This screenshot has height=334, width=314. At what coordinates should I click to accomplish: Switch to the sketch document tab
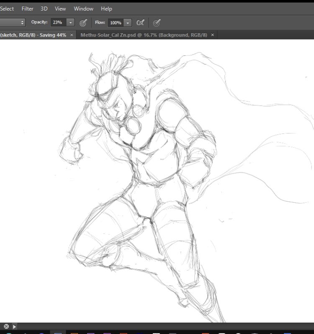33,35
